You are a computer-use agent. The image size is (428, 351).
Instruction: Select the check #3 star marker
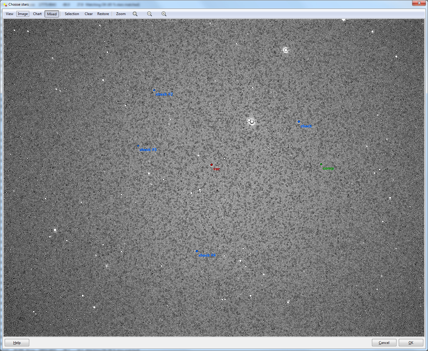138,145
